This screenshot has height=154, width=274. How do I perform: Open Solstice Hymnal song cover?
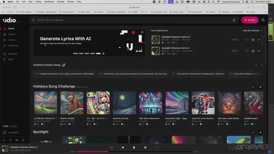point(125,103)
